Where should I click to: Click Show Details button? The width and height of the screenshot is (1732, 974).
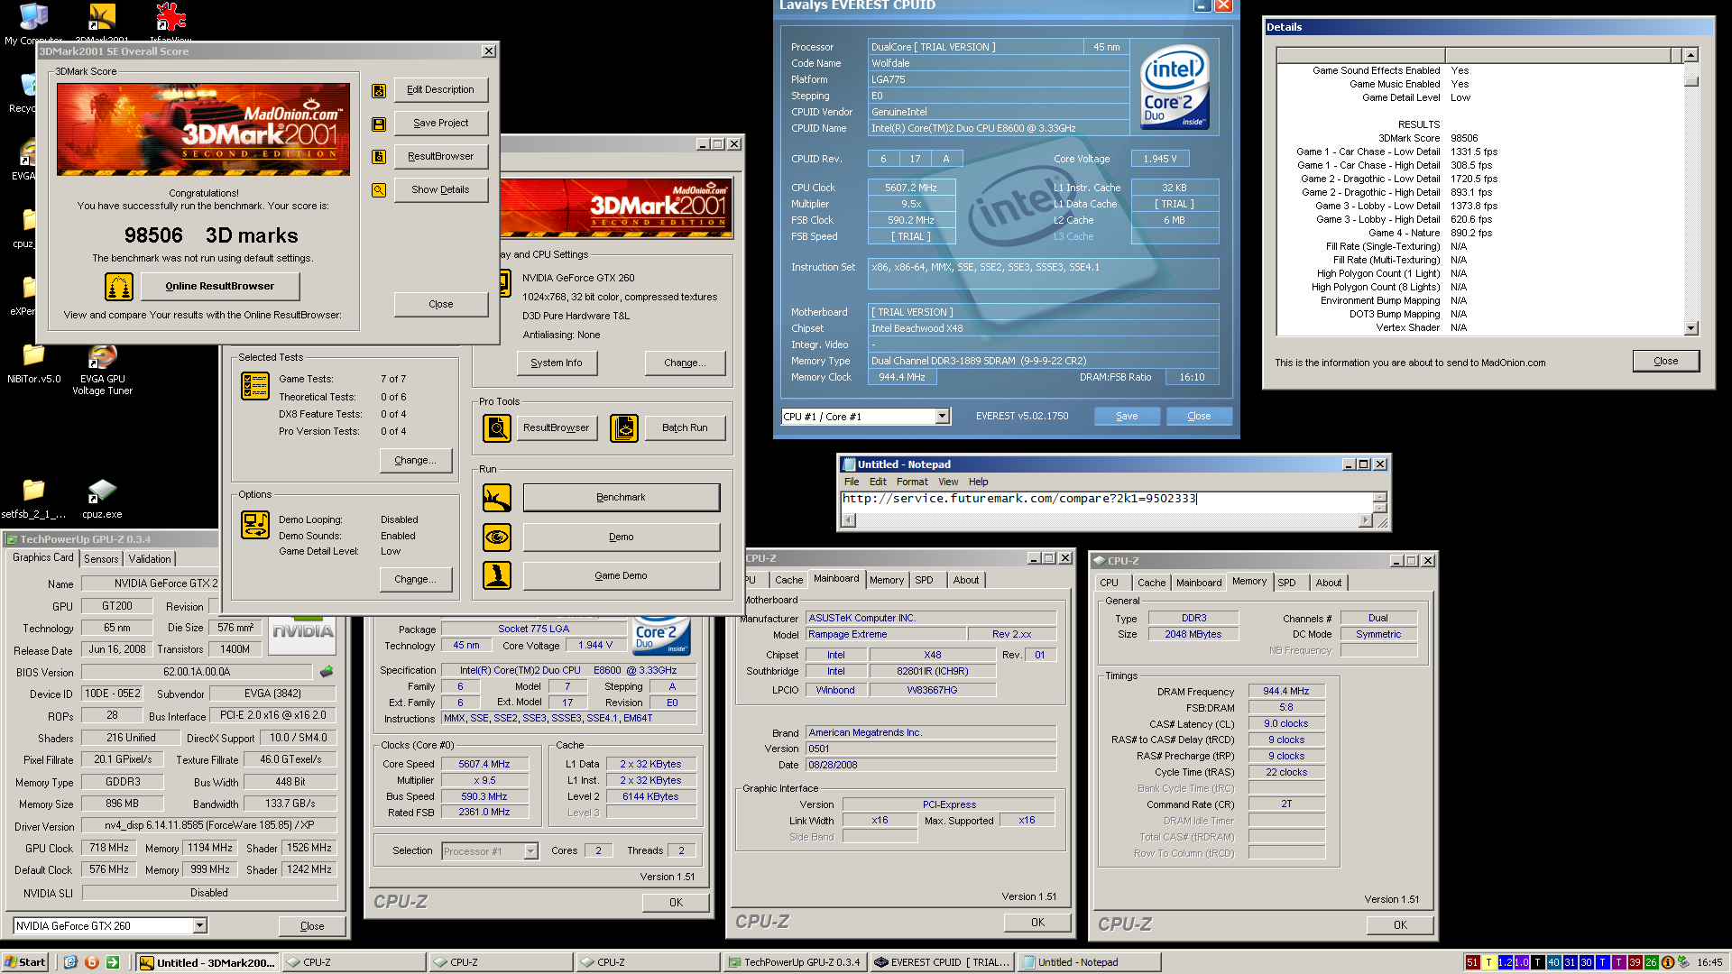[x=440, y=190]
